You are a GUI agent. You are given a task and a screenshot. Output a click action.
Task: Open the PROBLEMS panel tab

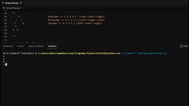click(8, 46)
